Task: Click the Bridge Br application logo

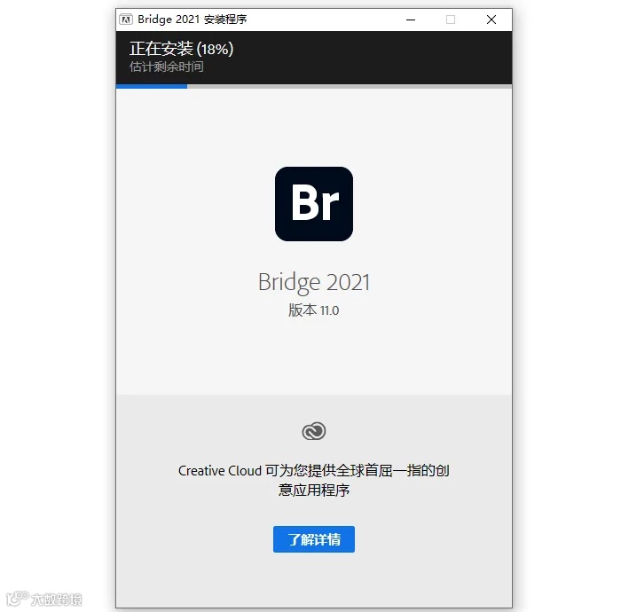Action: tap(314, 204)
